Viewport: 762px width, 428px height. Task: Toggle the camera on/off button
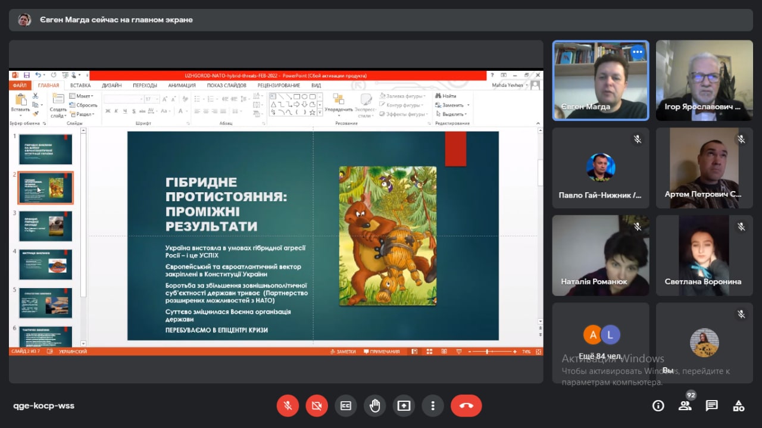(317, 406)
